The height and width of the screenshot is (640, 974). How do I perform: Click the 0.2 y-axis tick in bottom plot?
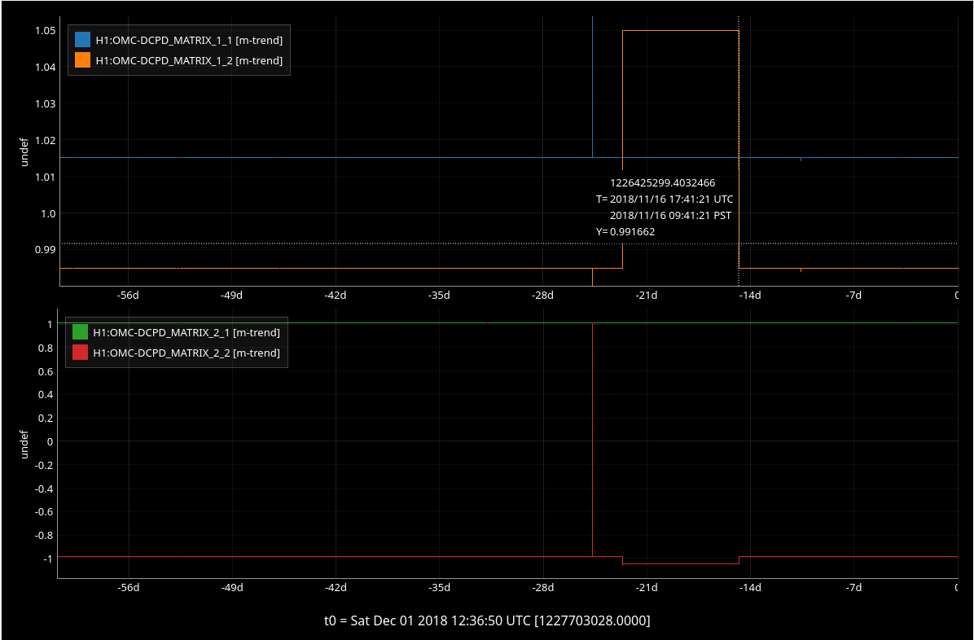(x=46, y=419)
